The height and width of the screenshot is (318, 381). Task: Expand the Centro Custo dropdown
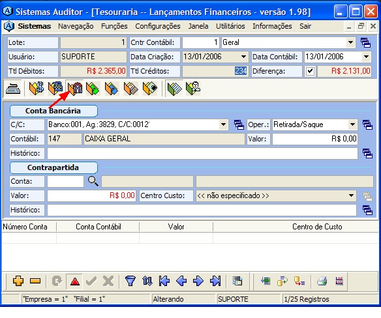pyautogui.click(x=351, y=195)
